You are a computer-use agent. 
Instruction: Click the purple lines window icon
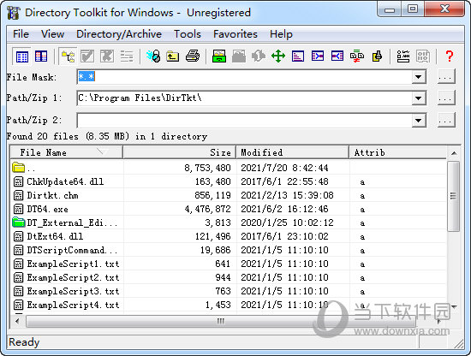(x=298, y=56)
